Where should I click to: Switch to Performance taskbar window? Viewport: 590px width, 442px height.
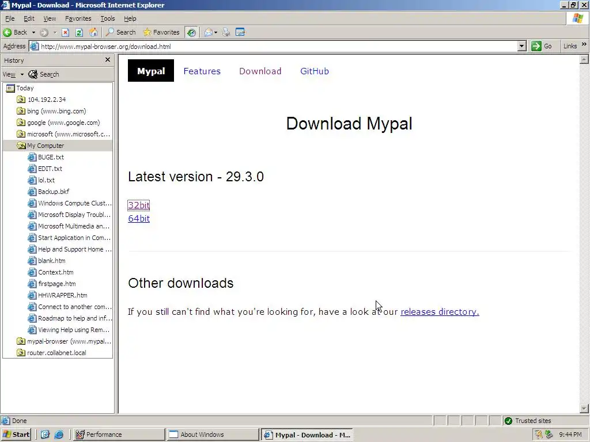[x=118, y=435]
